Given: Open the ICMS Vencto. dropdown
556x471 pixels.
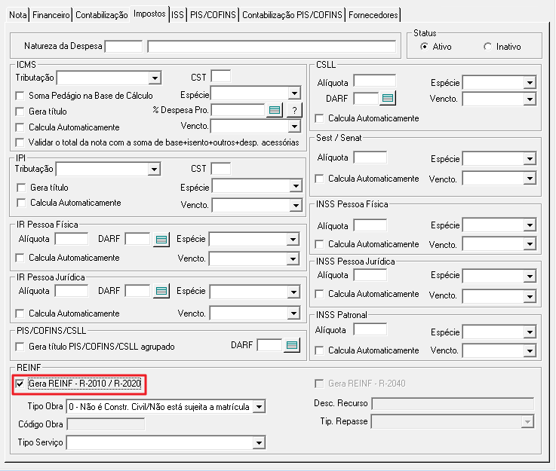Looking at the screenshot, I should 294,127.
